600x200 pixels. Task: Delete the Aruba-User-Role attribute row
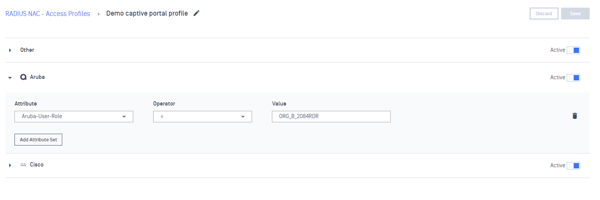574,116
